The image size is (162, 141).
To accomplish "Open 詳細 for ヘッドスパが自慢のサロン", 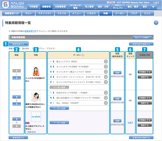I will (117, 73).
